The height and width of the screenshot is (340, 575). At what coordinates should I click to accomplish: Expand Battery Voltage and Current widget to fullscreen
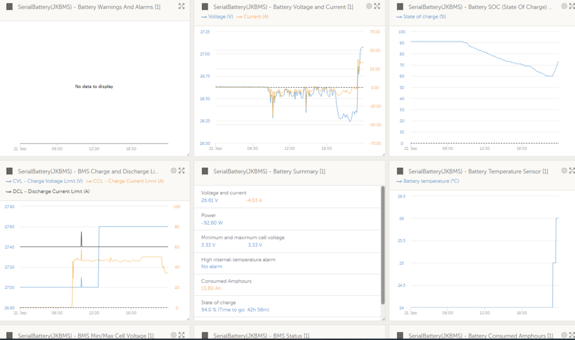[377, 6]
